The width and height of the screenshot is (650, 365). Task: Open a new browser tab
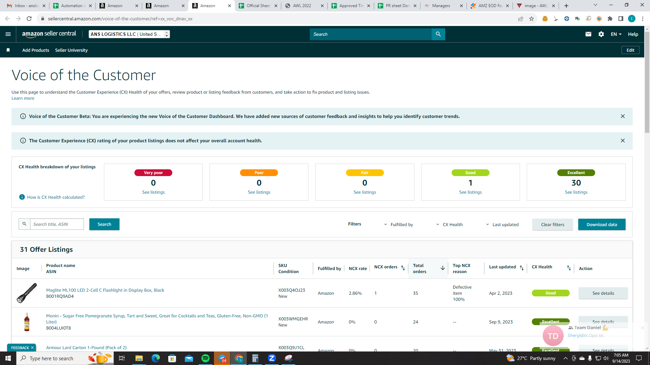coord(566,6)
